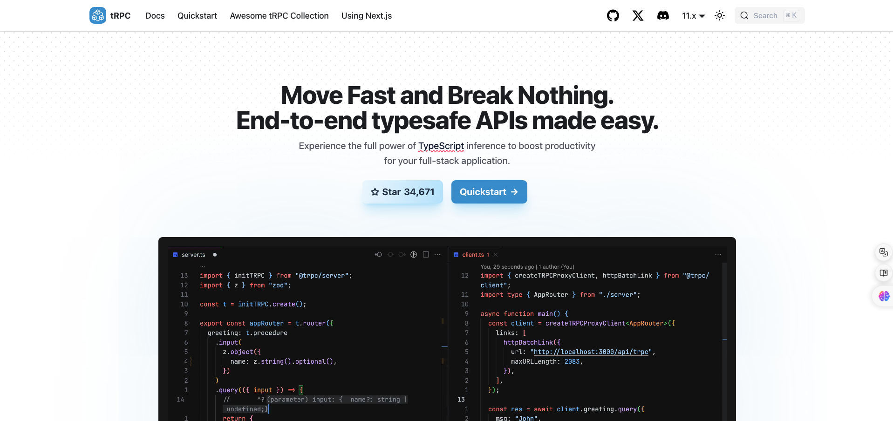Viewport: 893px width, 421px height.
Task: Click the split editor icon
Action: tap(426, 254)
